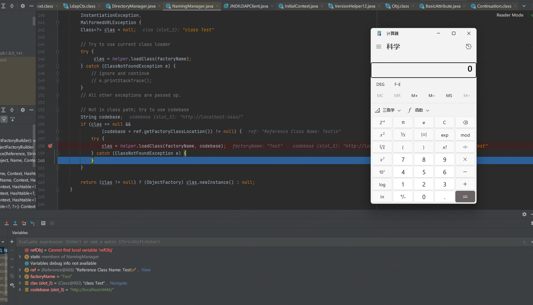Click Collapse All icon in top project panel
This screenshot has height=305, width=533.
pyautogui.click(x=12, y=6)
